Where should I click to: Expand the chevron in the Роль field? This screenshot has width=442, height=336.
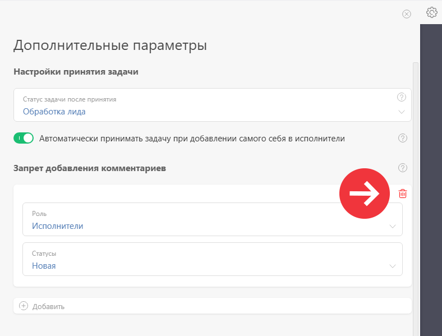click(x=393, y=227)
